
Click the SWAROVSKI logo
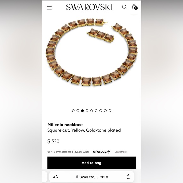[89, 7]
